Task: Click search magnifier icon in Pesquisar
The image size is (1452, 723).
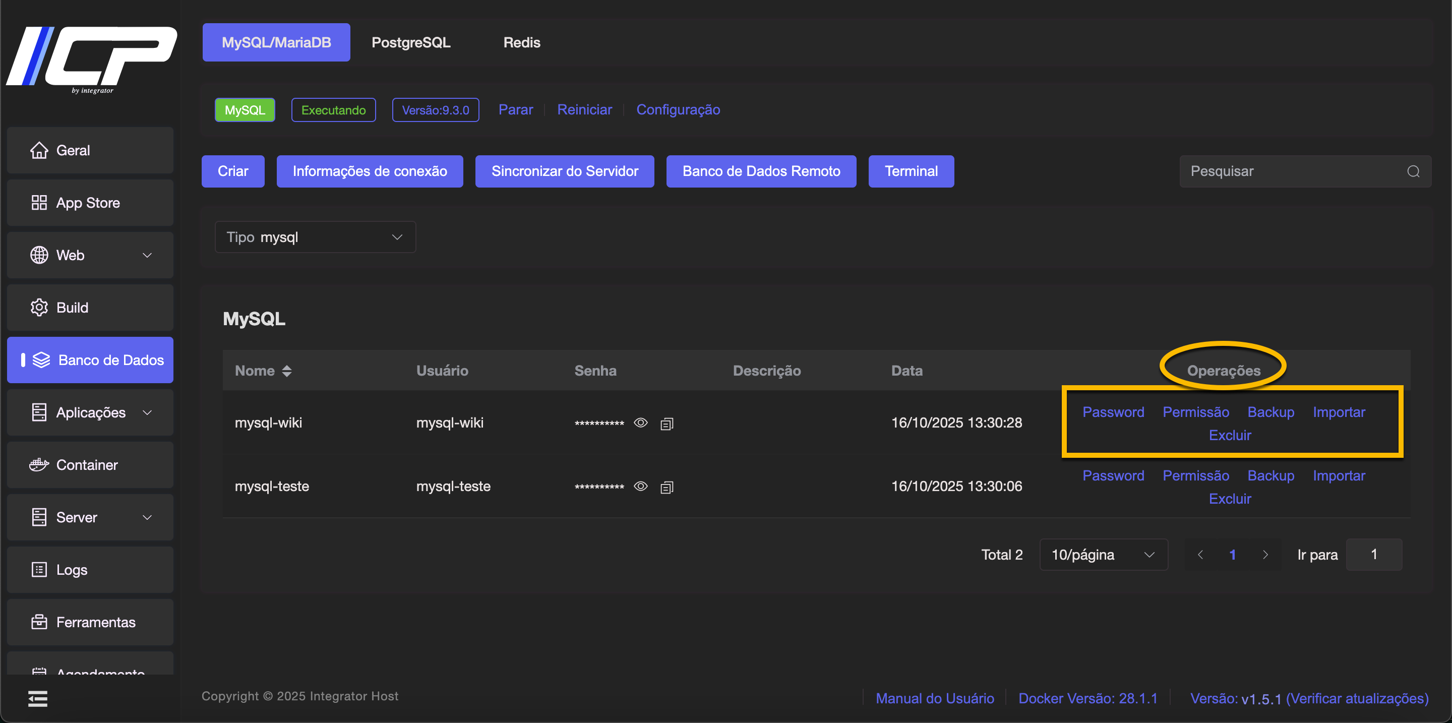Action: pos(1413,171)
